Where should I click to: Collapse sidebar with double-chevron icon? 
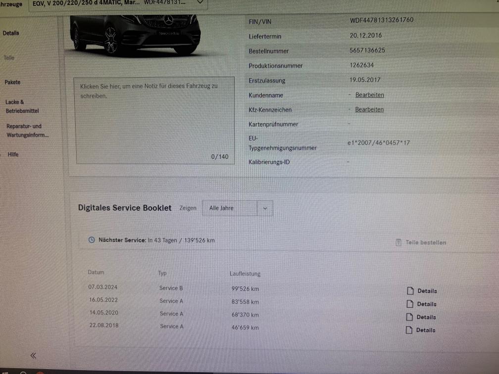tap(33, 355)
